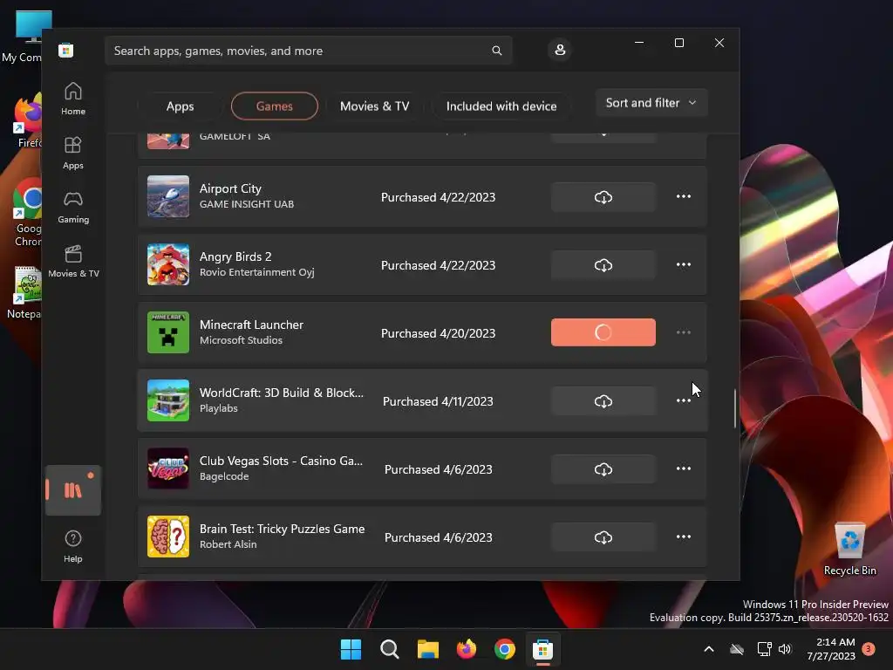This screenshot has width=893, height=670.
Task: Click the Airport City title text
Action: [230, 188]
